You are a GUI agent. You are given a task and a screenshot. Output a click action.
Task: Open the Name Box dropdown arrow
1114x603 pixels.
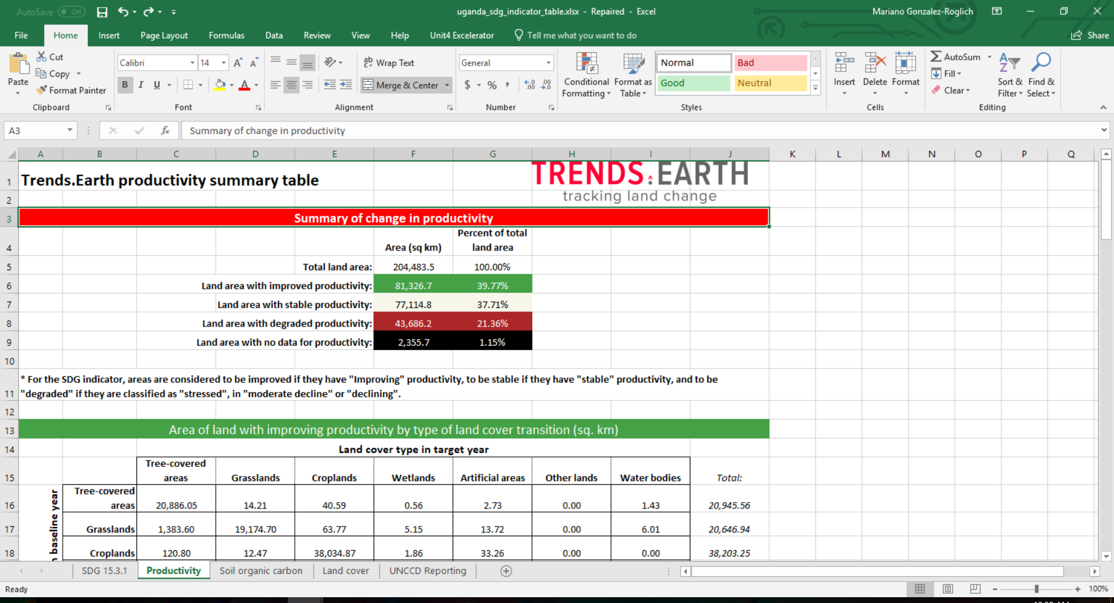70,130
